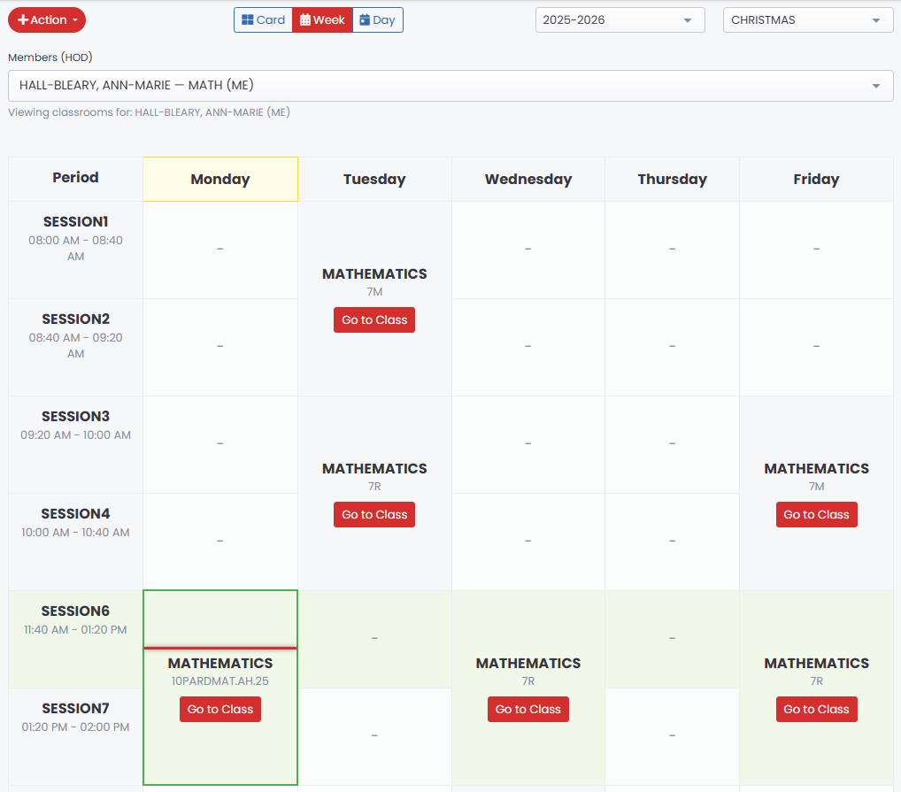Go to Class for Friday 7M Mathematics
The height and width of the screenshot is (792, 901).
point(817,515)
